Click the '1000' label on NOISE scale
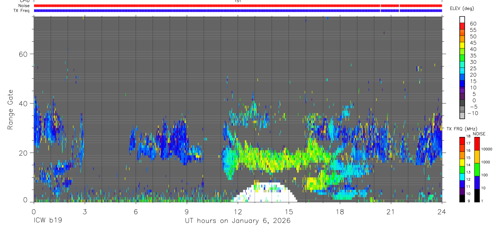 click(x=485, y=162)
